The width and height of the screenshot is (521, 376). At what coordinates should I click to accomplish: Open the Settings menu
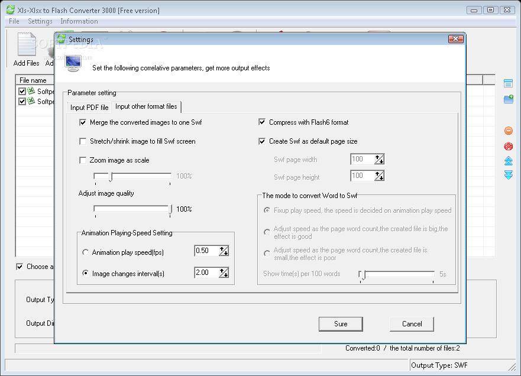(x=40, y=21)
